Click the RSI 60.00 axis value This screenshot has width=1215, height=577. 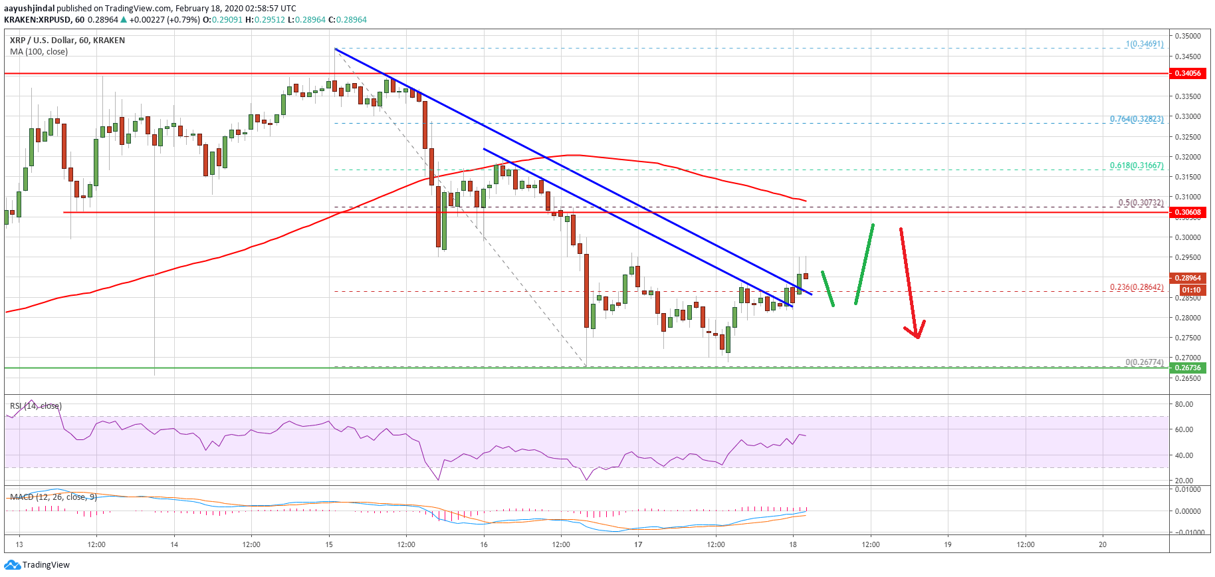click(1184, 429)
